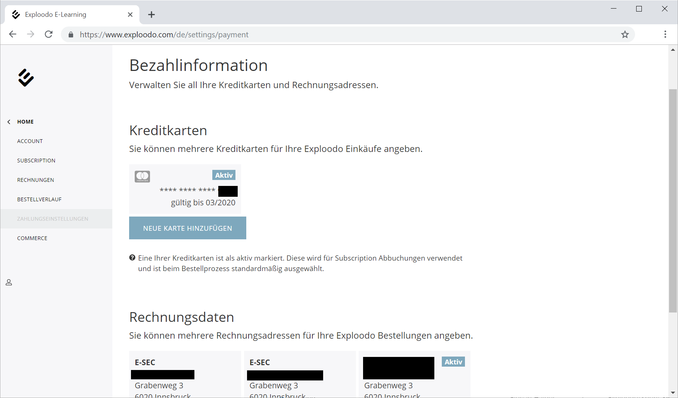
Task: Click the vertical scrollbar down arrow
Action: [x=673, y=393]
